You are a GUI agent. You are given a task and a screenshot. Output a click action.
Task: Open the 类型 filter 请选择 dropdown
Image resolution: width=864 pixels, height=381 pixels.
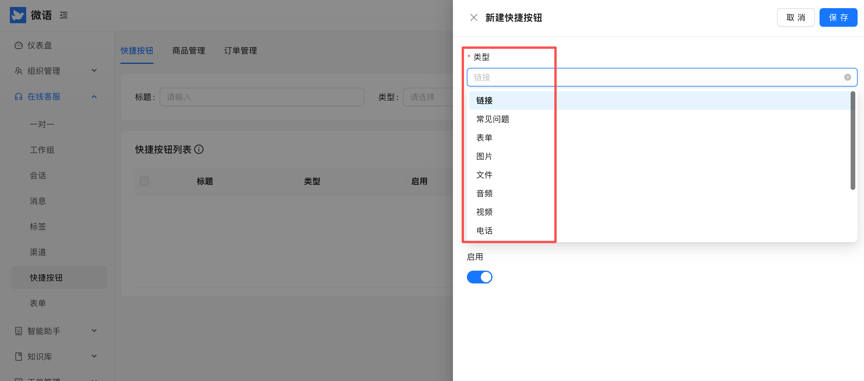pyautogui.click(x=429, y=97)
